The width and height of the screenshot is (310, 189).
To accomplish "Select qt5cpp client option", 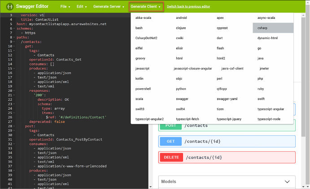I will (x=222, y=89).
